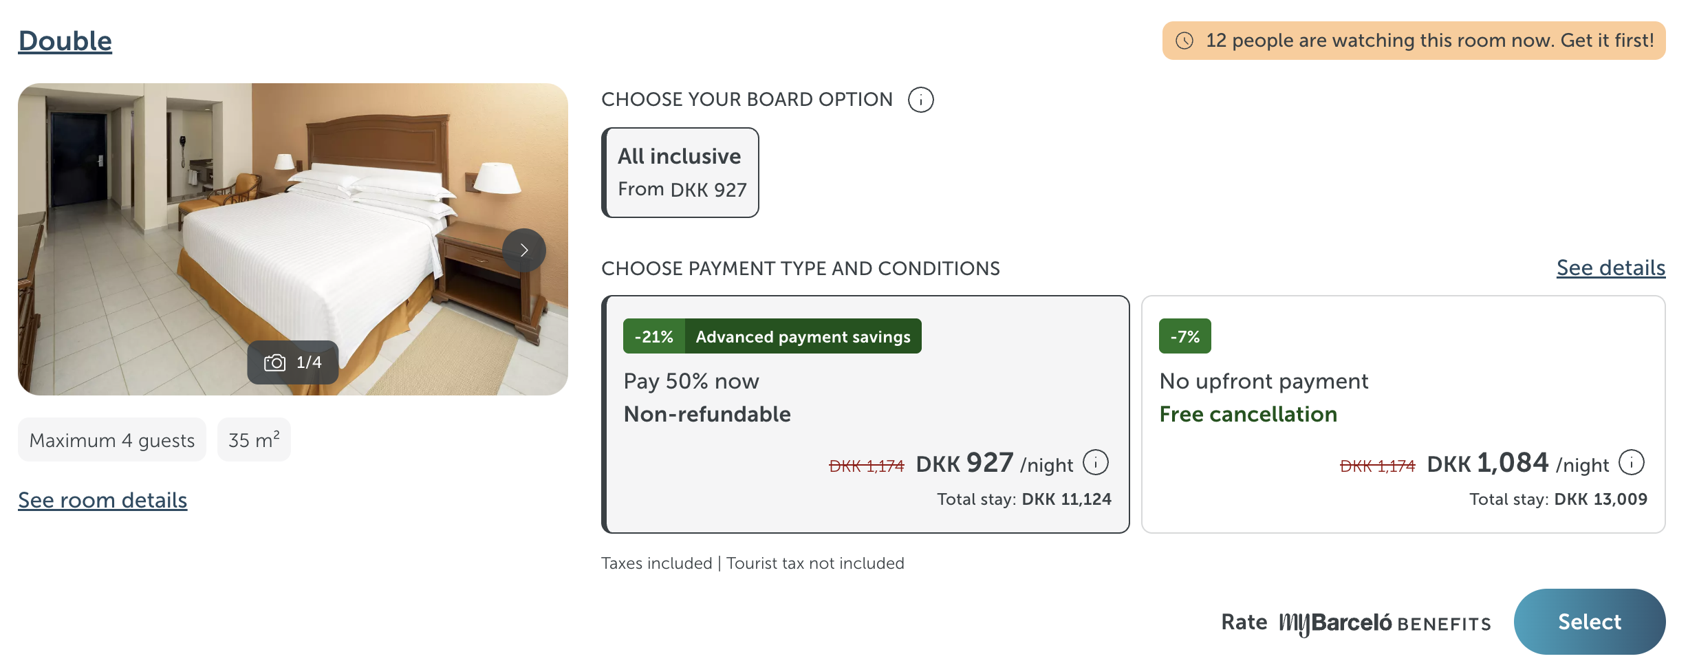Click info icon beside DKK 1,084 price
This screenshot has width=1688, height=663.
click(1632, 463)
